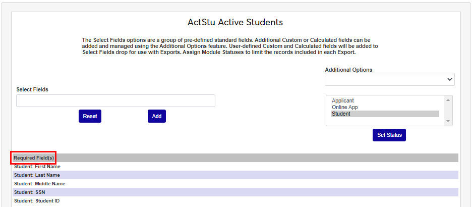This screenshot has width=472, height=207.
Task: Click the Select Fields label
Action: point(32,89)
